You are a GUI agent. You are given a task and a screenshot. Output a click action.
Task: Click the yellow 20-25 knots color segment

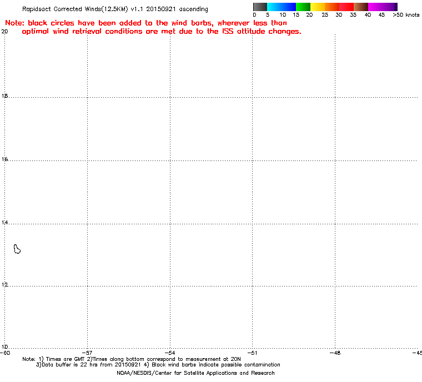click(318, 7)
